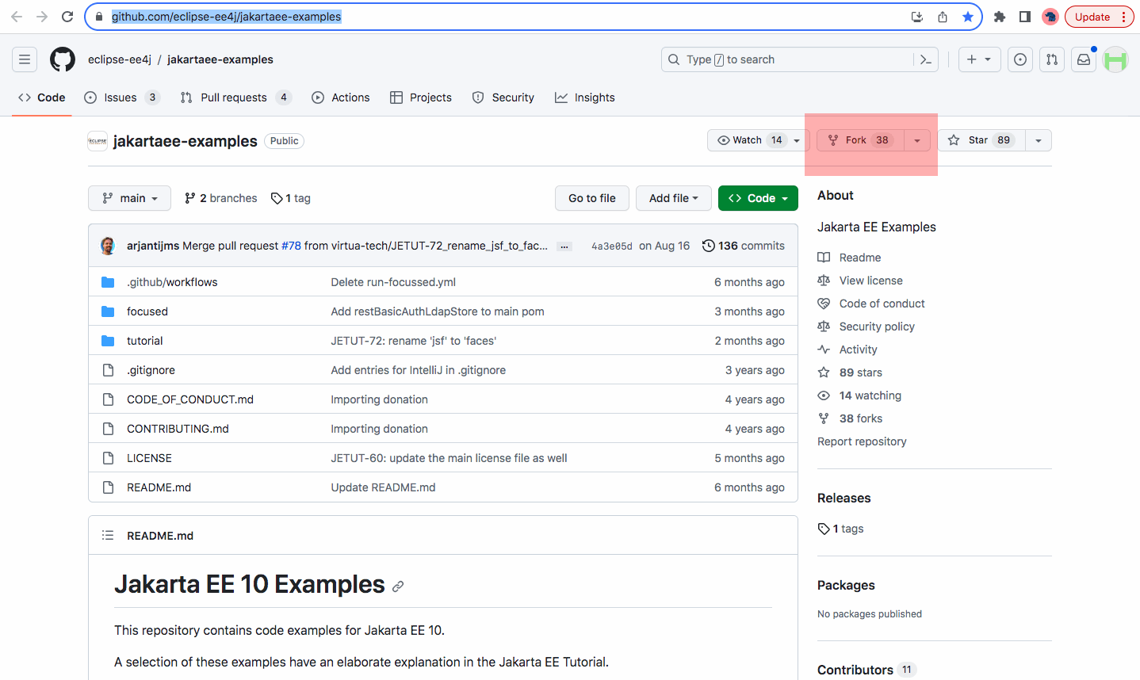
Task: Open the create new plus dropdown
Action: point(980,59)
